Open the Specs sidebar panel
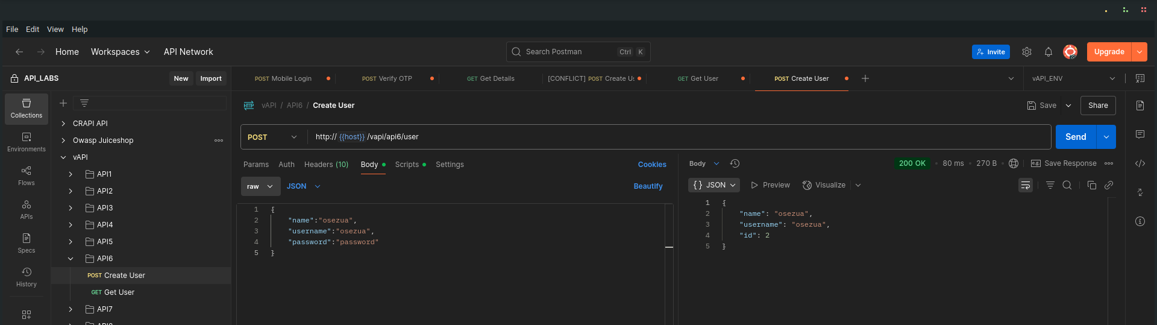 click(x=27, y=244)
